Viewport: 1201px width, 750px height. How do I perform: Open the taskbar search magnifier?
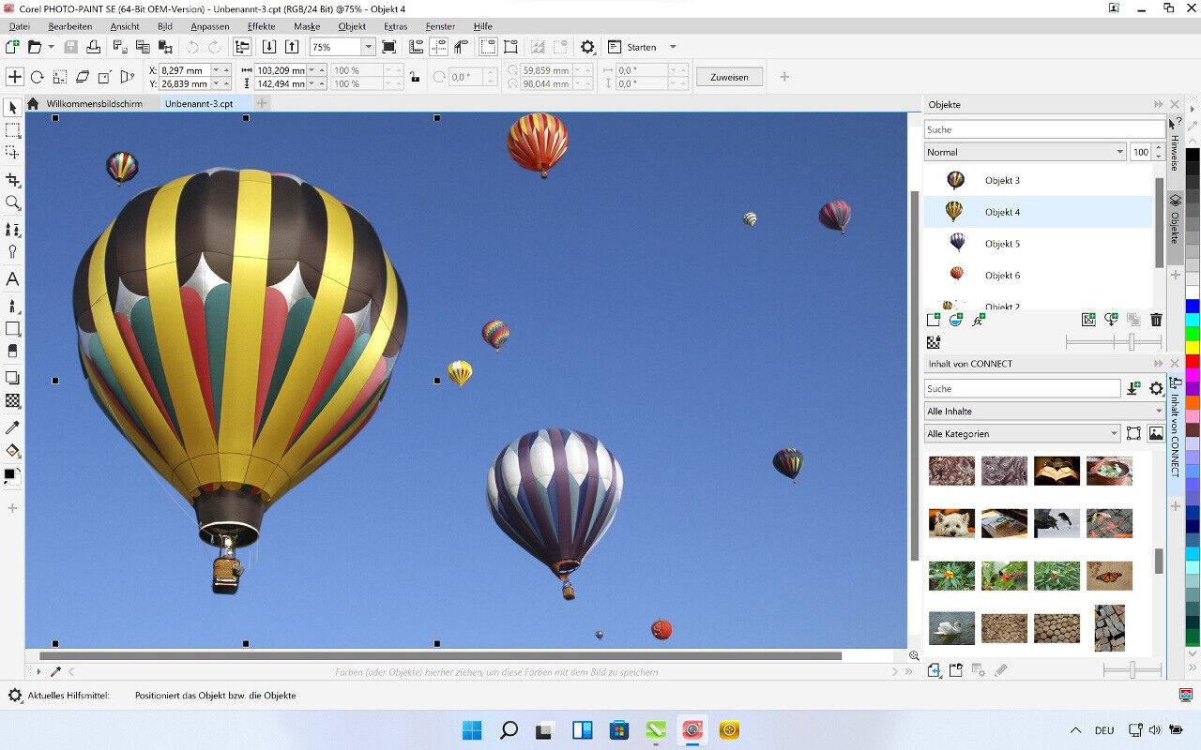[x=509, y=729]
